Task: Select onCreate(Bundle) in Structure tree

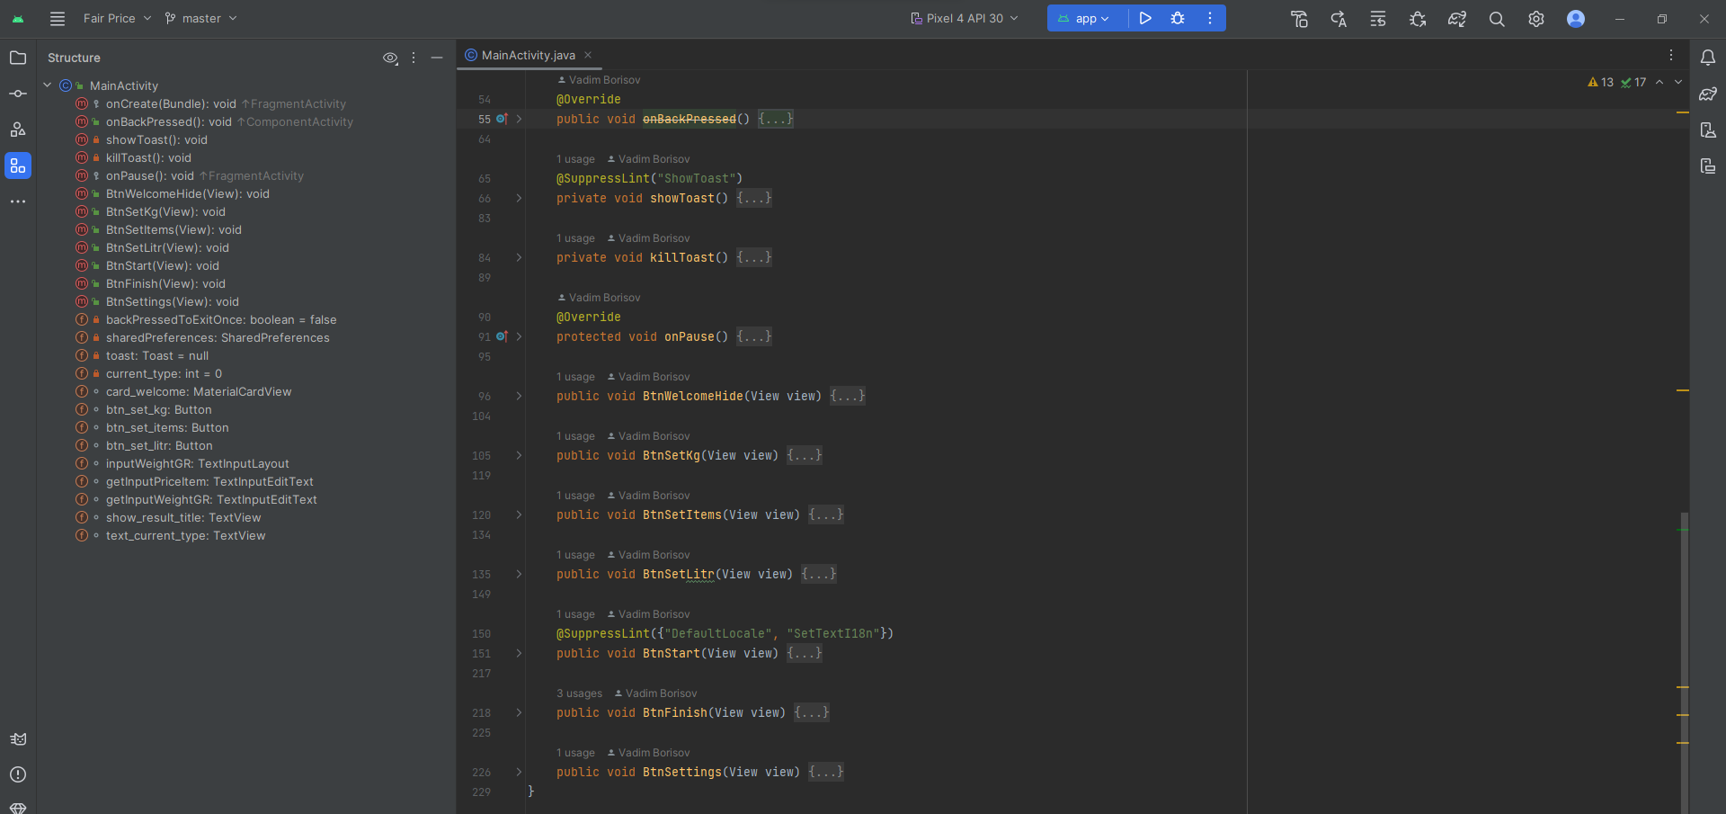Action: (x=171, y=103)
